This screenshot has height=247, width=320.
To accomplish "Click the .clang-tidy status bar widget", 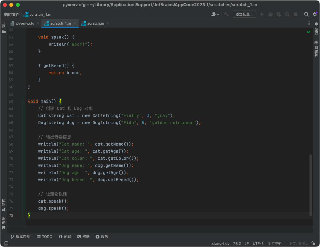I will point(220,243).
